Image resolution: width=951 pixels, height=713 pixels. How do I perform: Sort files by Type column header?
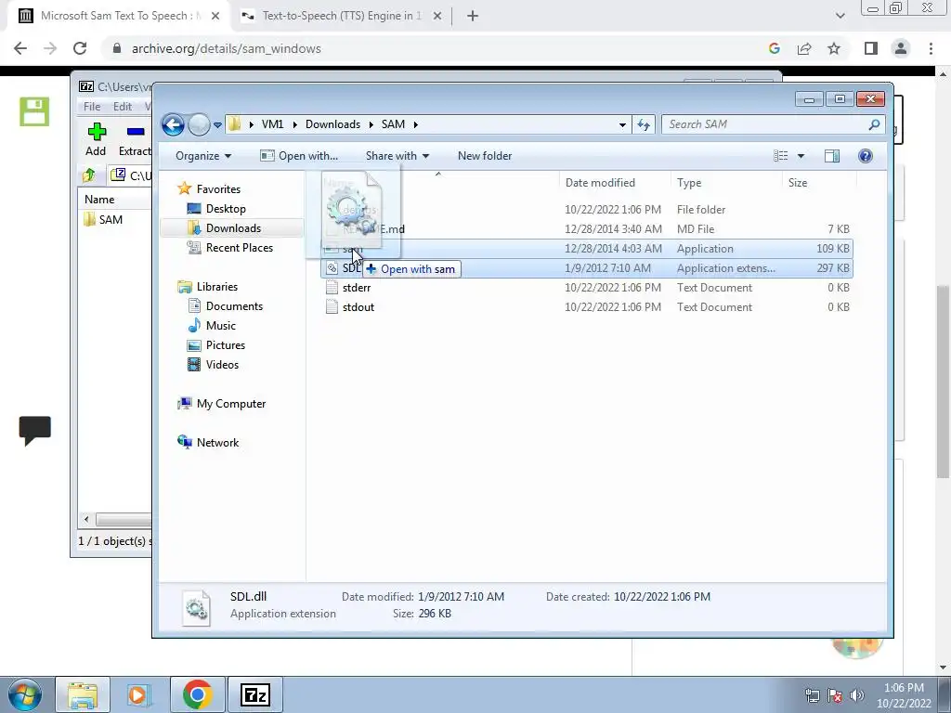(725, 183)
